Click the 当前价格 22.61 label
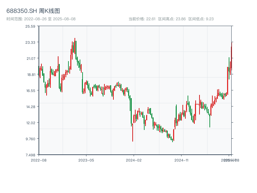This screenshot has height=193, width=257. click(x=142, y=19)
